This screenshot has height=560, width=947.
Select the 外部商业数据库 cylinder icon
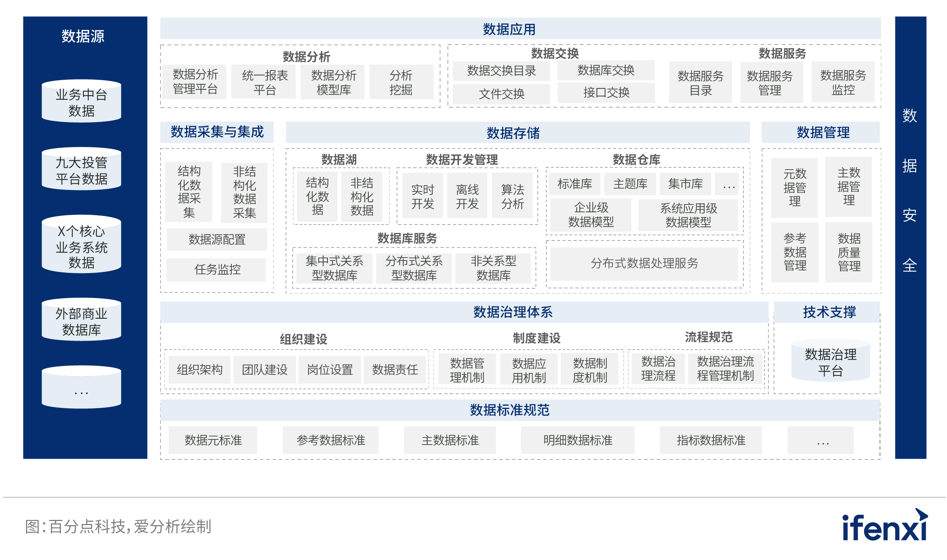[x=81, y=321]
